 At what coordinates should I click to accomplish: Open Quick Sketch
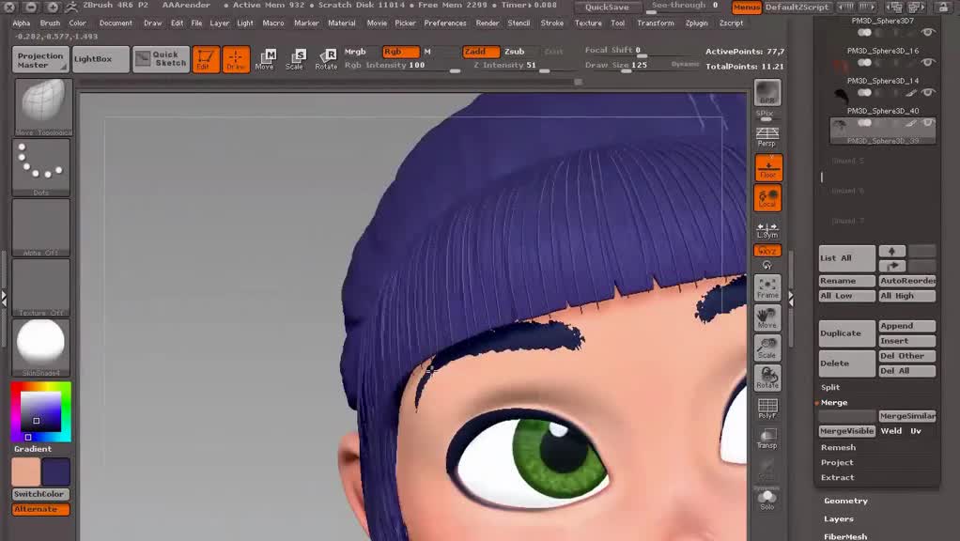[161, 59]
